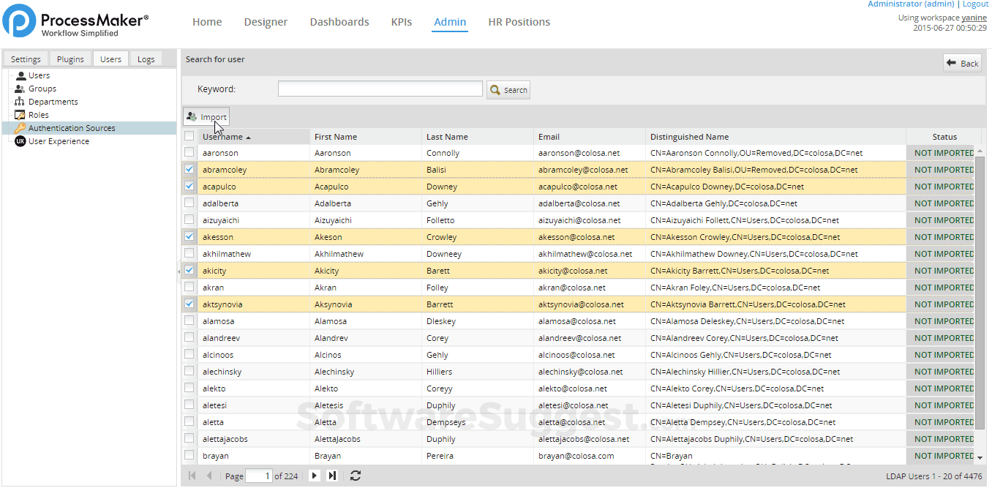Select the header checkbox to choose all users
This screenshot has width=992, height=488.
coord(189,136)
